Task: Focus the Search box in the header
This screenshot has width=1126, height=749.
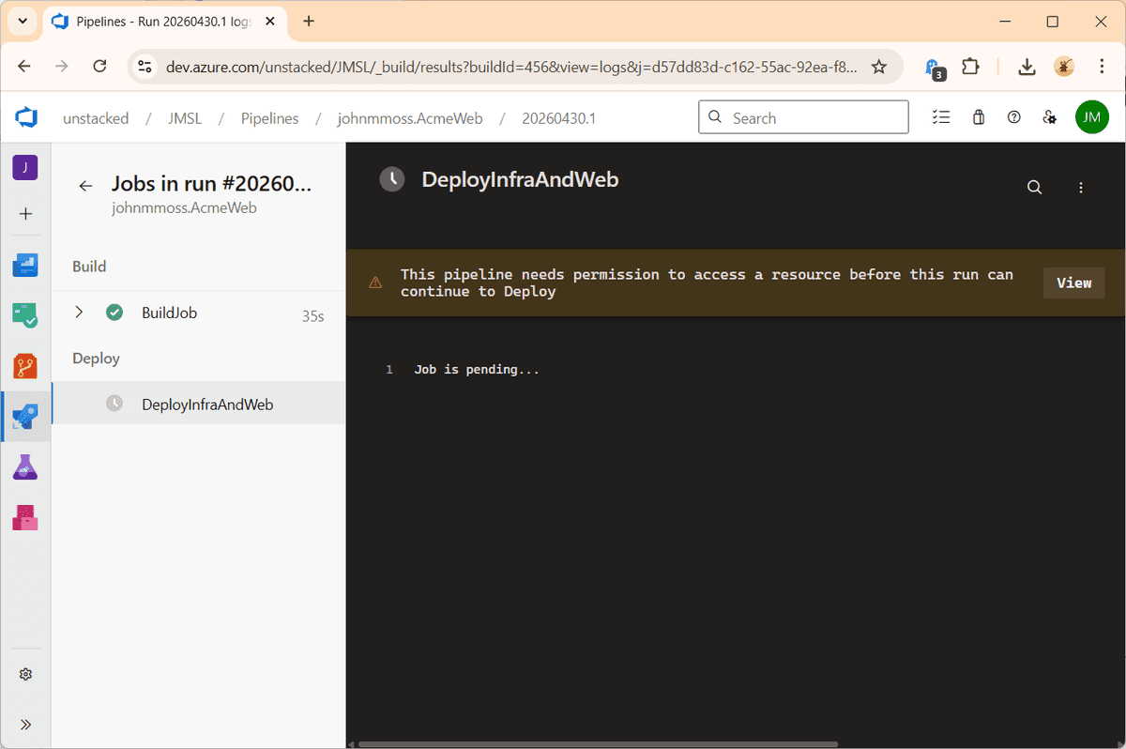Action: click(x=803, y=117)
